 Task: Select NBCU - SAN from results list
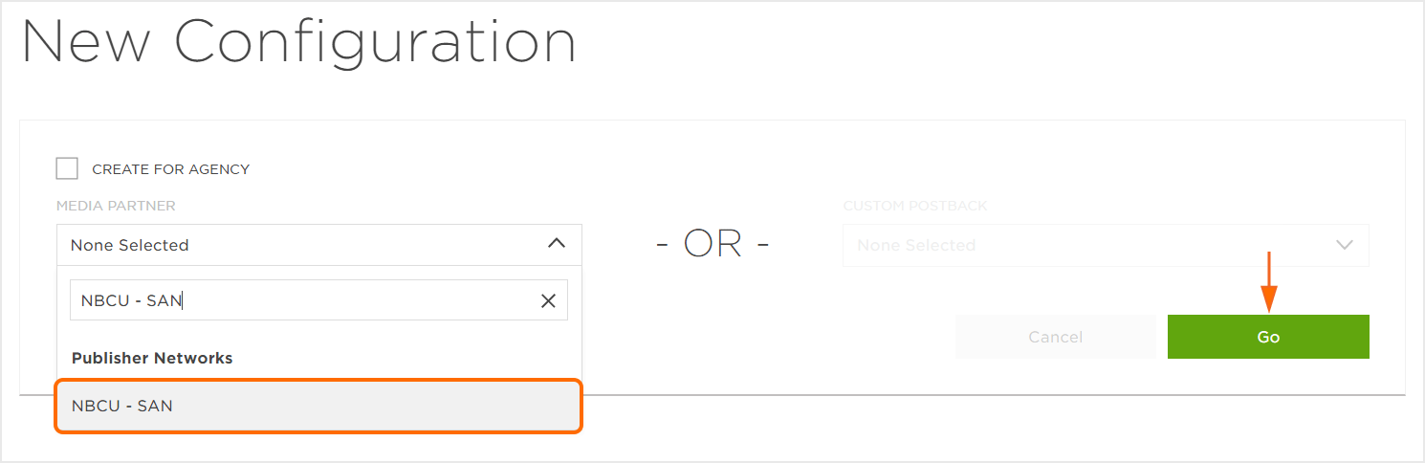click(x=318, y=406)
